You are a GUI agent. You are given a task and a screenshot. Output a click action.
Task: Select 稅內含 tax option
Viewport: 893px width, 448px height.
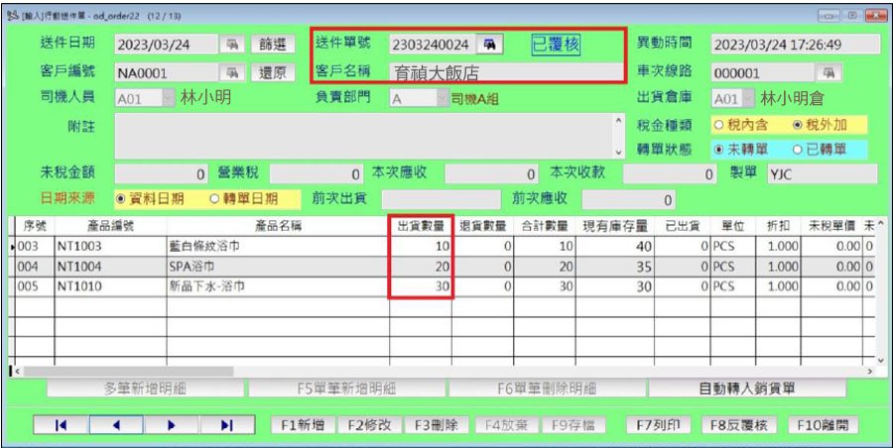click(x=742, y=125)
